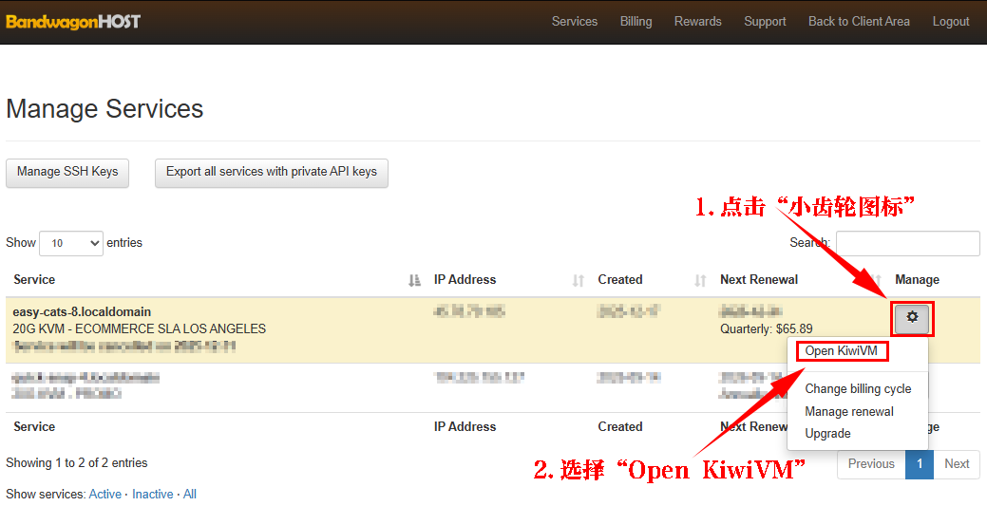This screenshot has width=987, height=506.
Task: Open the Services navigation item
Action: tap(575, 21)
